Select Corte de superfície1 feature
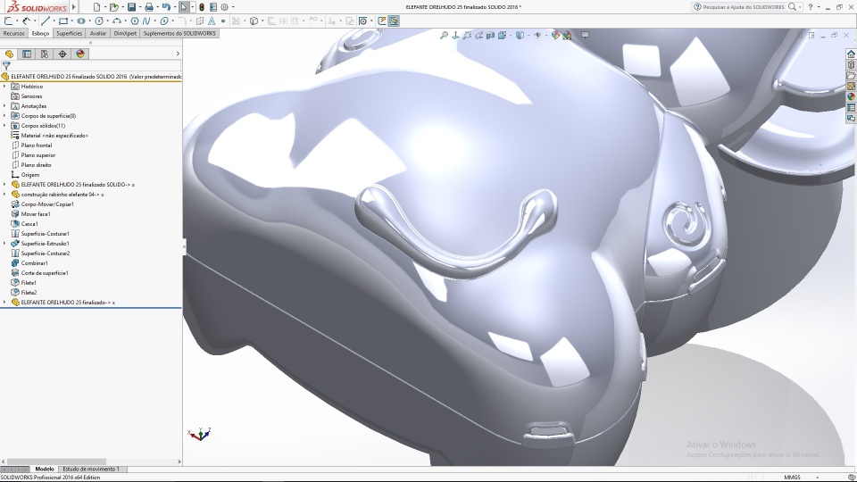The width and height of the screenshot is (857, 482). coord(45,273)
